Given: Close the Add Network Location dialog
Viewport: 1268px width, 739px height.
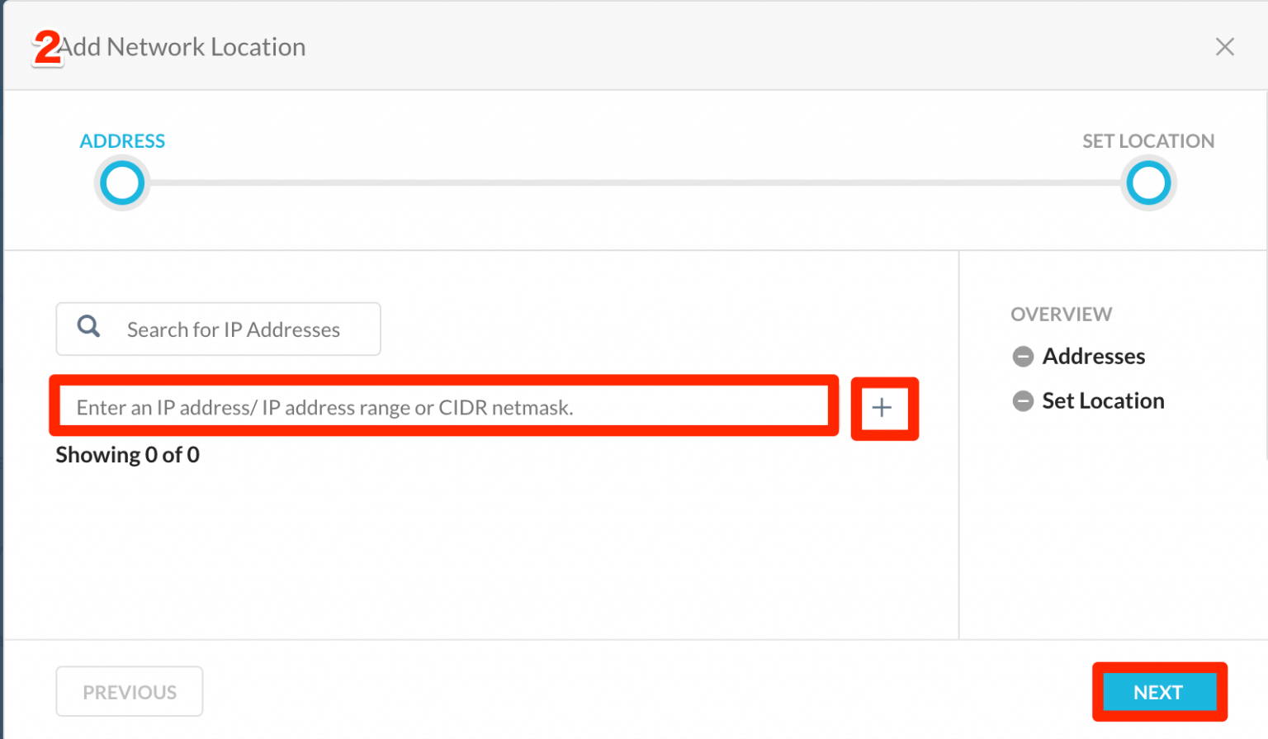Looking at the screenshot, I should [1224, 47].
